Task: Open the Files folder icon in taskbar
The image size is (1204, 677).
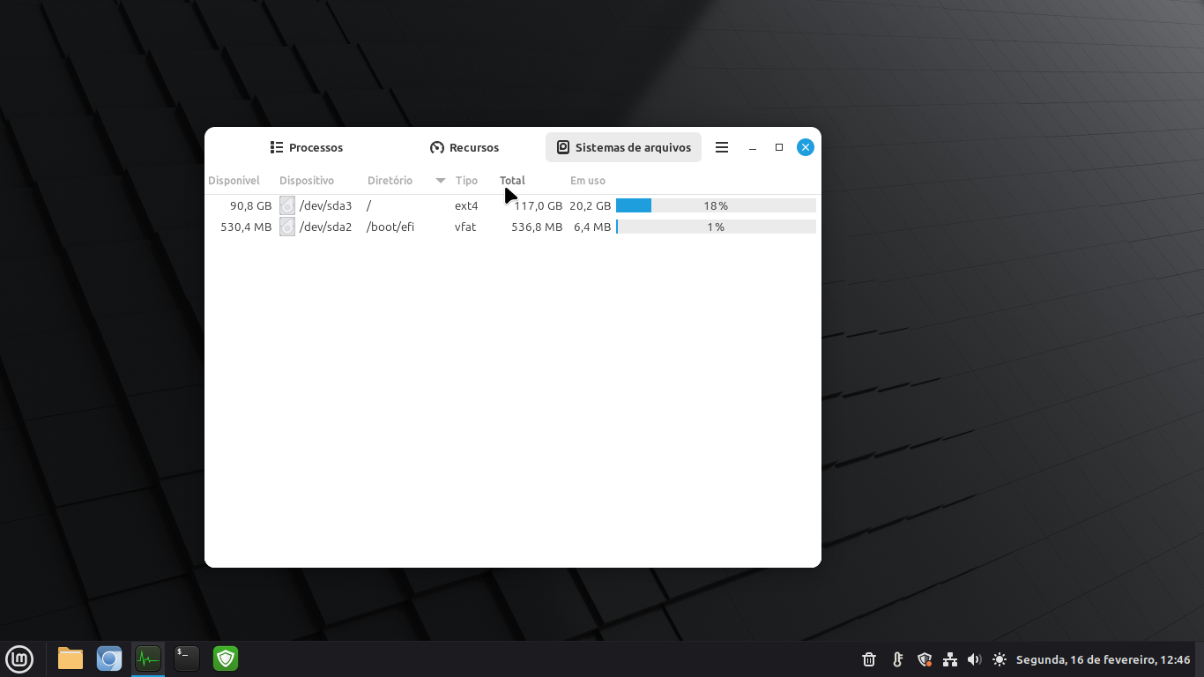Action: click(x=71, y=658)
